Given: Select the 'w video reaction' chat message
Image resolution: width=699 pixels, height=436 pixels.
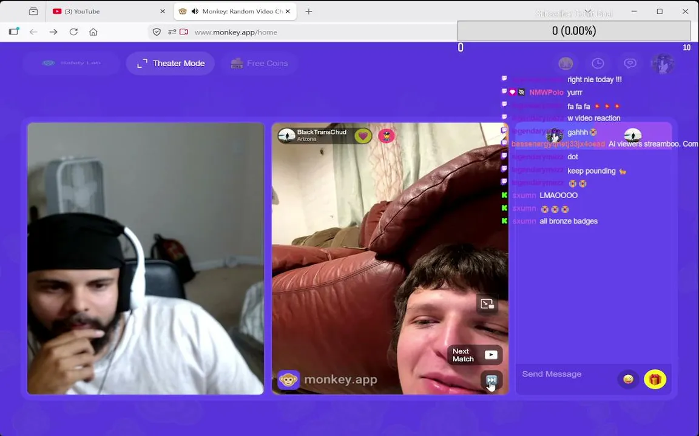Looking at the screenshot, I should coord(594,118).
